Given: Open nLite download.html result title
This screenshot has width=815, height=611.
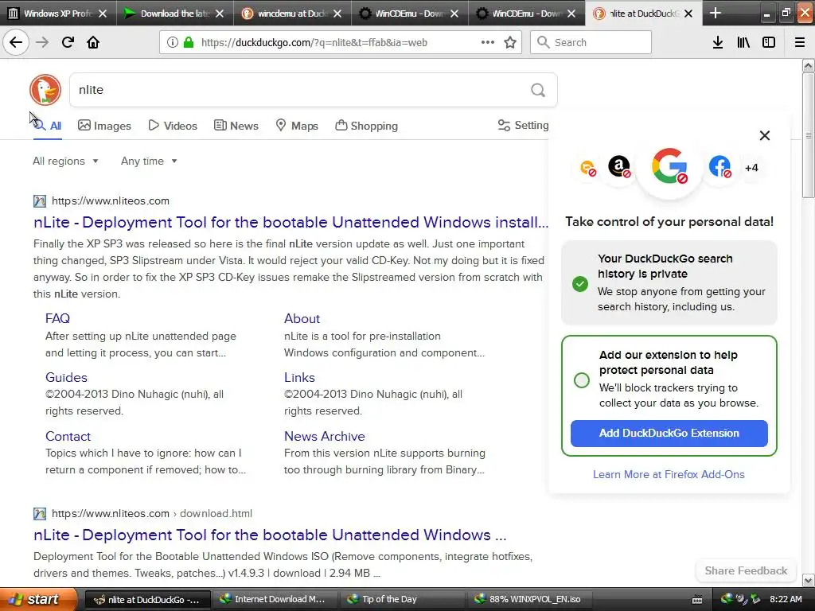Looking at the screenshot, I should [x=270, y=535].
